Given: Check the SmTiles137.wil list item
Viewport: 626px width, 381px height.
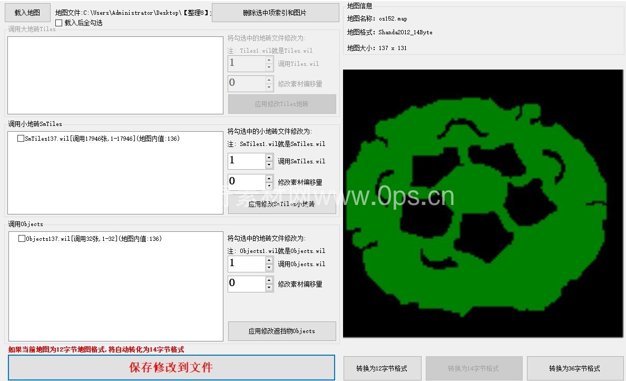Looking at the screenshot, I should [x=21, y=139].
